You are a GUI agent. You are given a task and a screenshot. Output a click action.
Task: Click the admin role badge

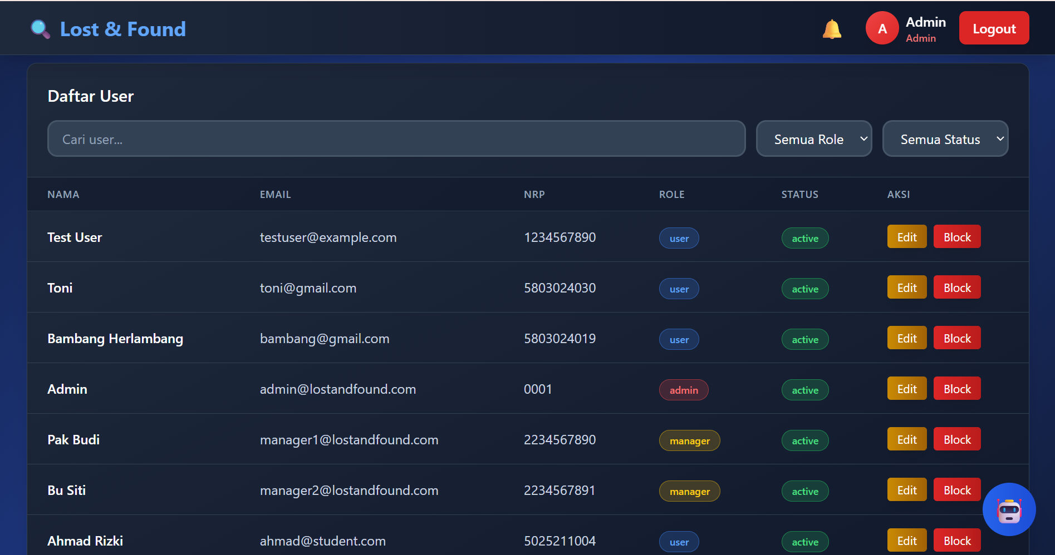(x=683, y=390)
